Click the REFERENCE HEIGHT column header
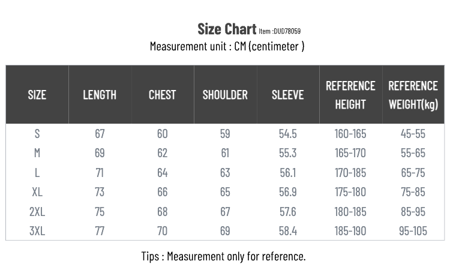This screenshot has height=270, width=450. pyautogui.click(x=350, y=95)
